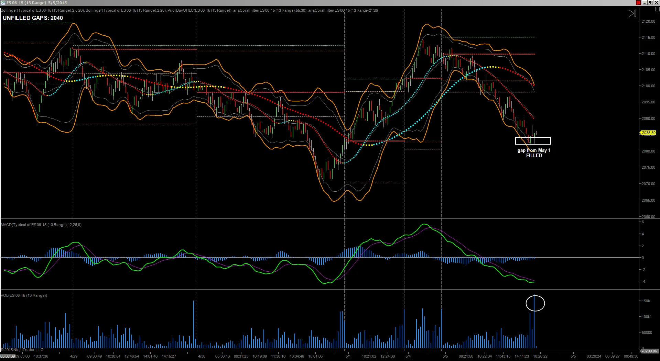Screen dimensions: 660x361
Task: Close the ES 06-15 chart window
Action: pos(656,3)
